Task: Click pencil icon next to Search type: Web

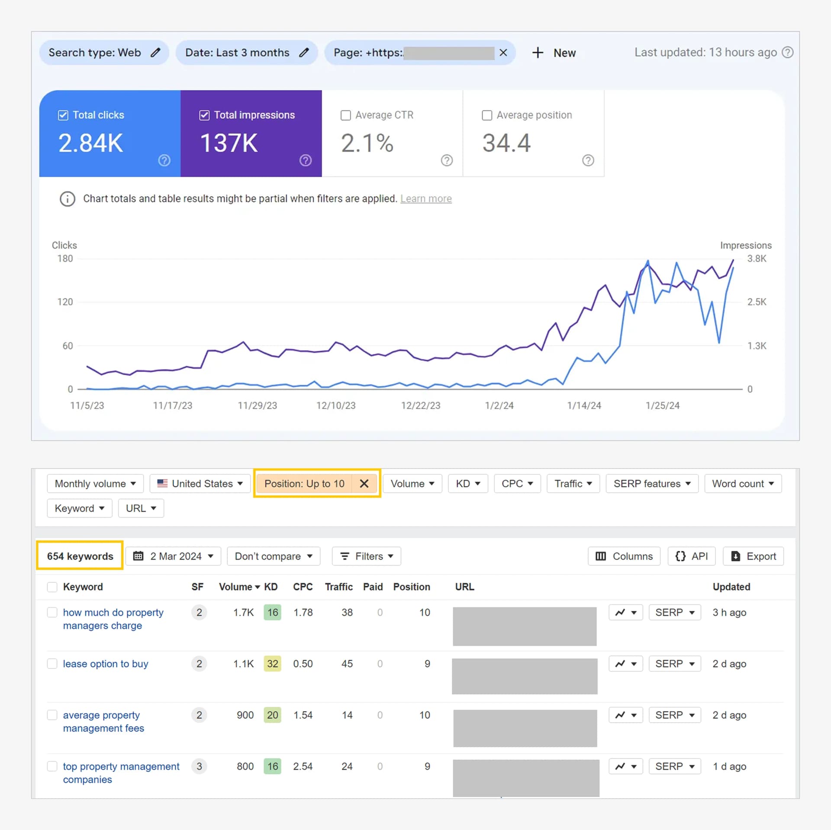Action: [155, 53]
